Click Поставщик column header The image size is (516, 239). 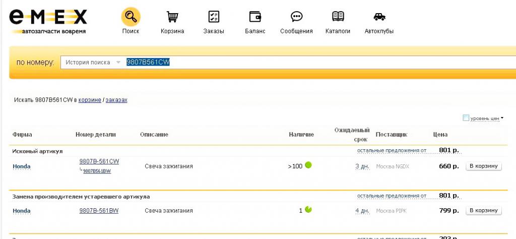pos(391,134)
